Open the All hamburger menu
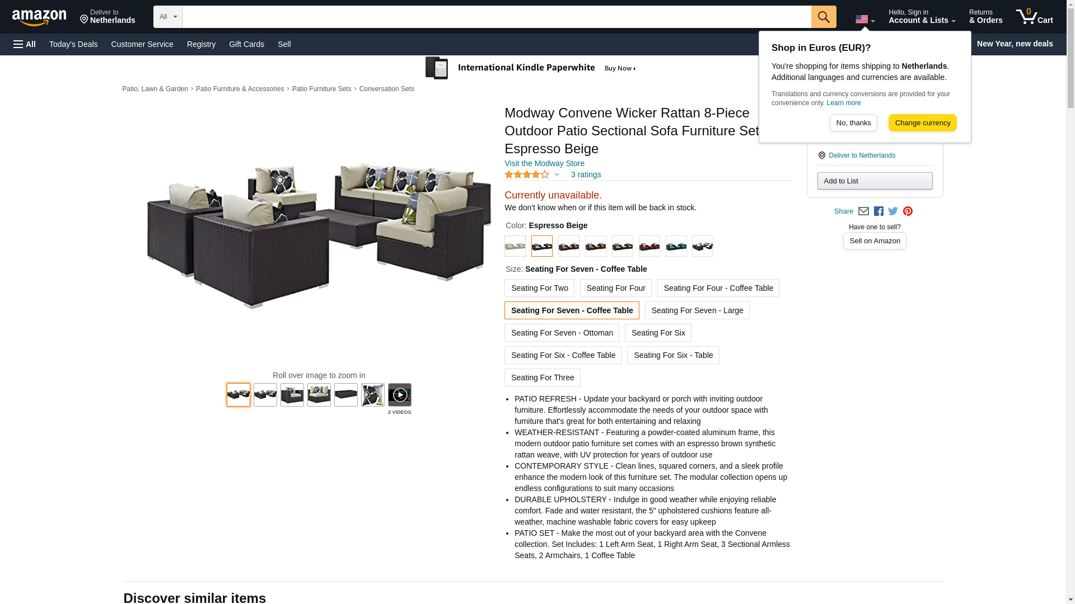The height and width of the screenshot is (604, 1075). 25,44
